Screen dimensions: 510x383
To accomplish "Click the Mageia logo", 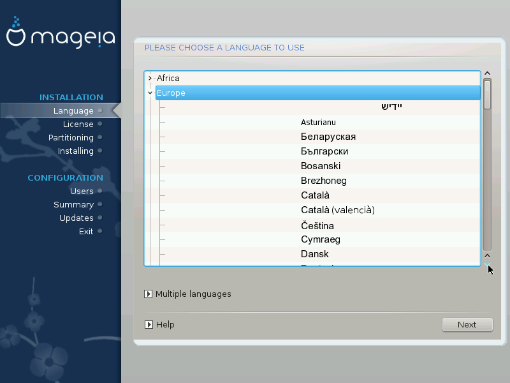I will [x=61, y=33].
